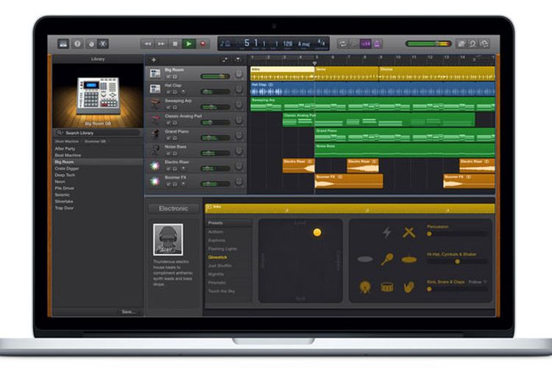The image size is (552, 368).
Task: Open the Library panel toolbar icon
Action: click(63, 44)
